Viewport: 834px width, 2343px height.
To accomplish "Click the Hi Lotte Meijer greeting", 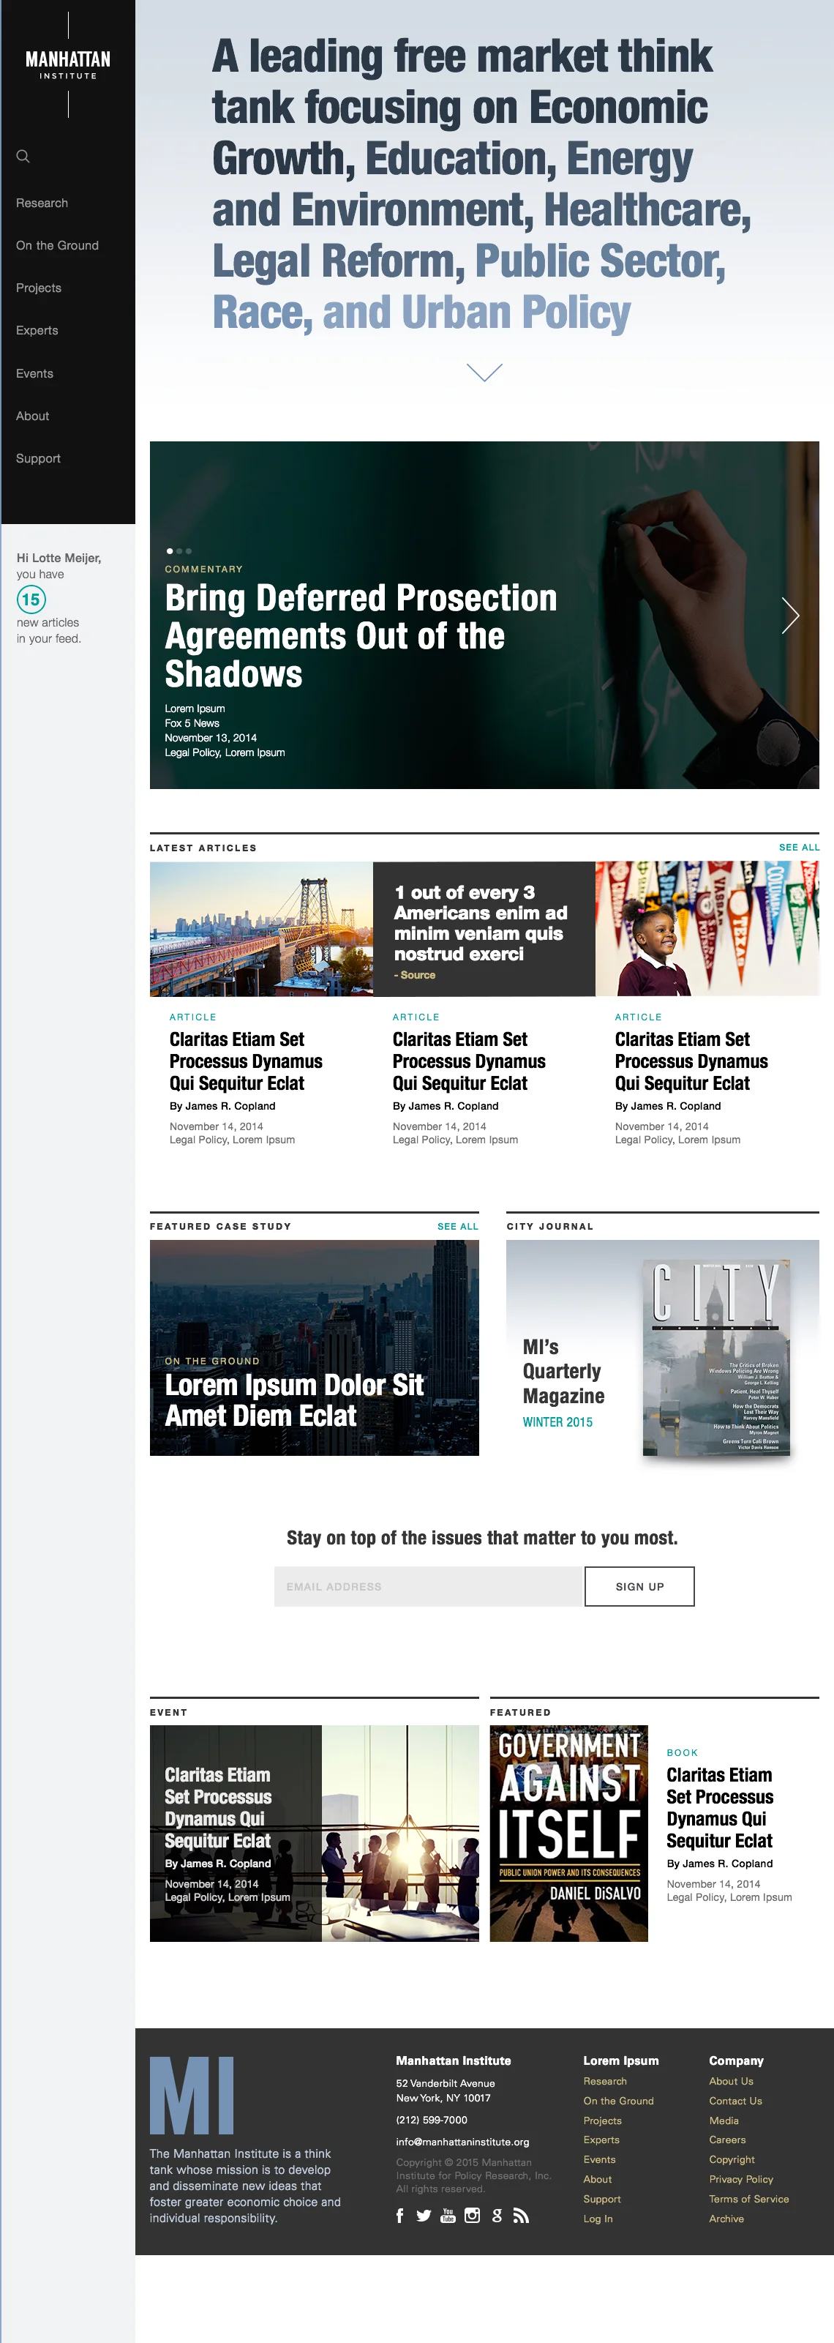I will click(x=59, y=558).
